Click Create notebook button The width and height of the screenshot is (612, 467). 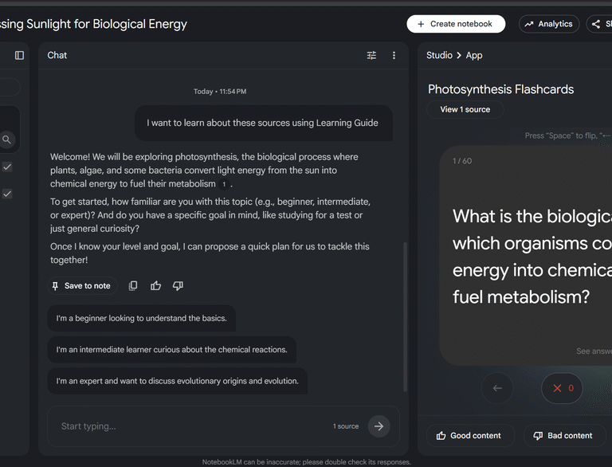456,24
